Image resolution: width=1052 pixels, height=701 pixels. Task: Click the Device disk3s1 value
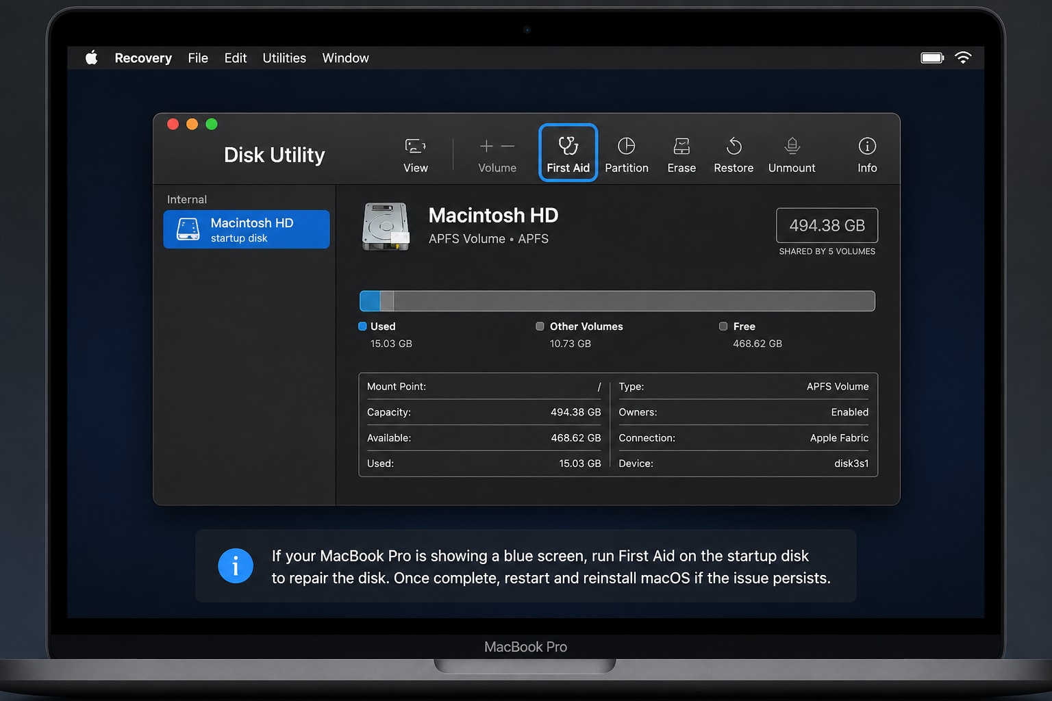[851, 463]
